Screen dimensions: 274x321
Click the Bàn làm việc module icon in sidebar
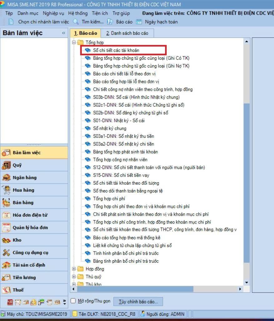click(6, 153)
